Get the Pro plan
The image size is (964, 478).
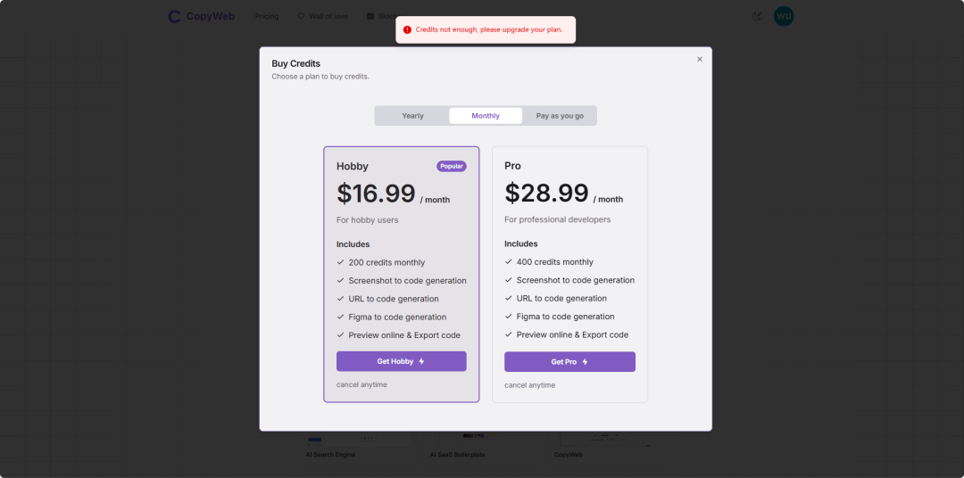[x=569, y=362]
